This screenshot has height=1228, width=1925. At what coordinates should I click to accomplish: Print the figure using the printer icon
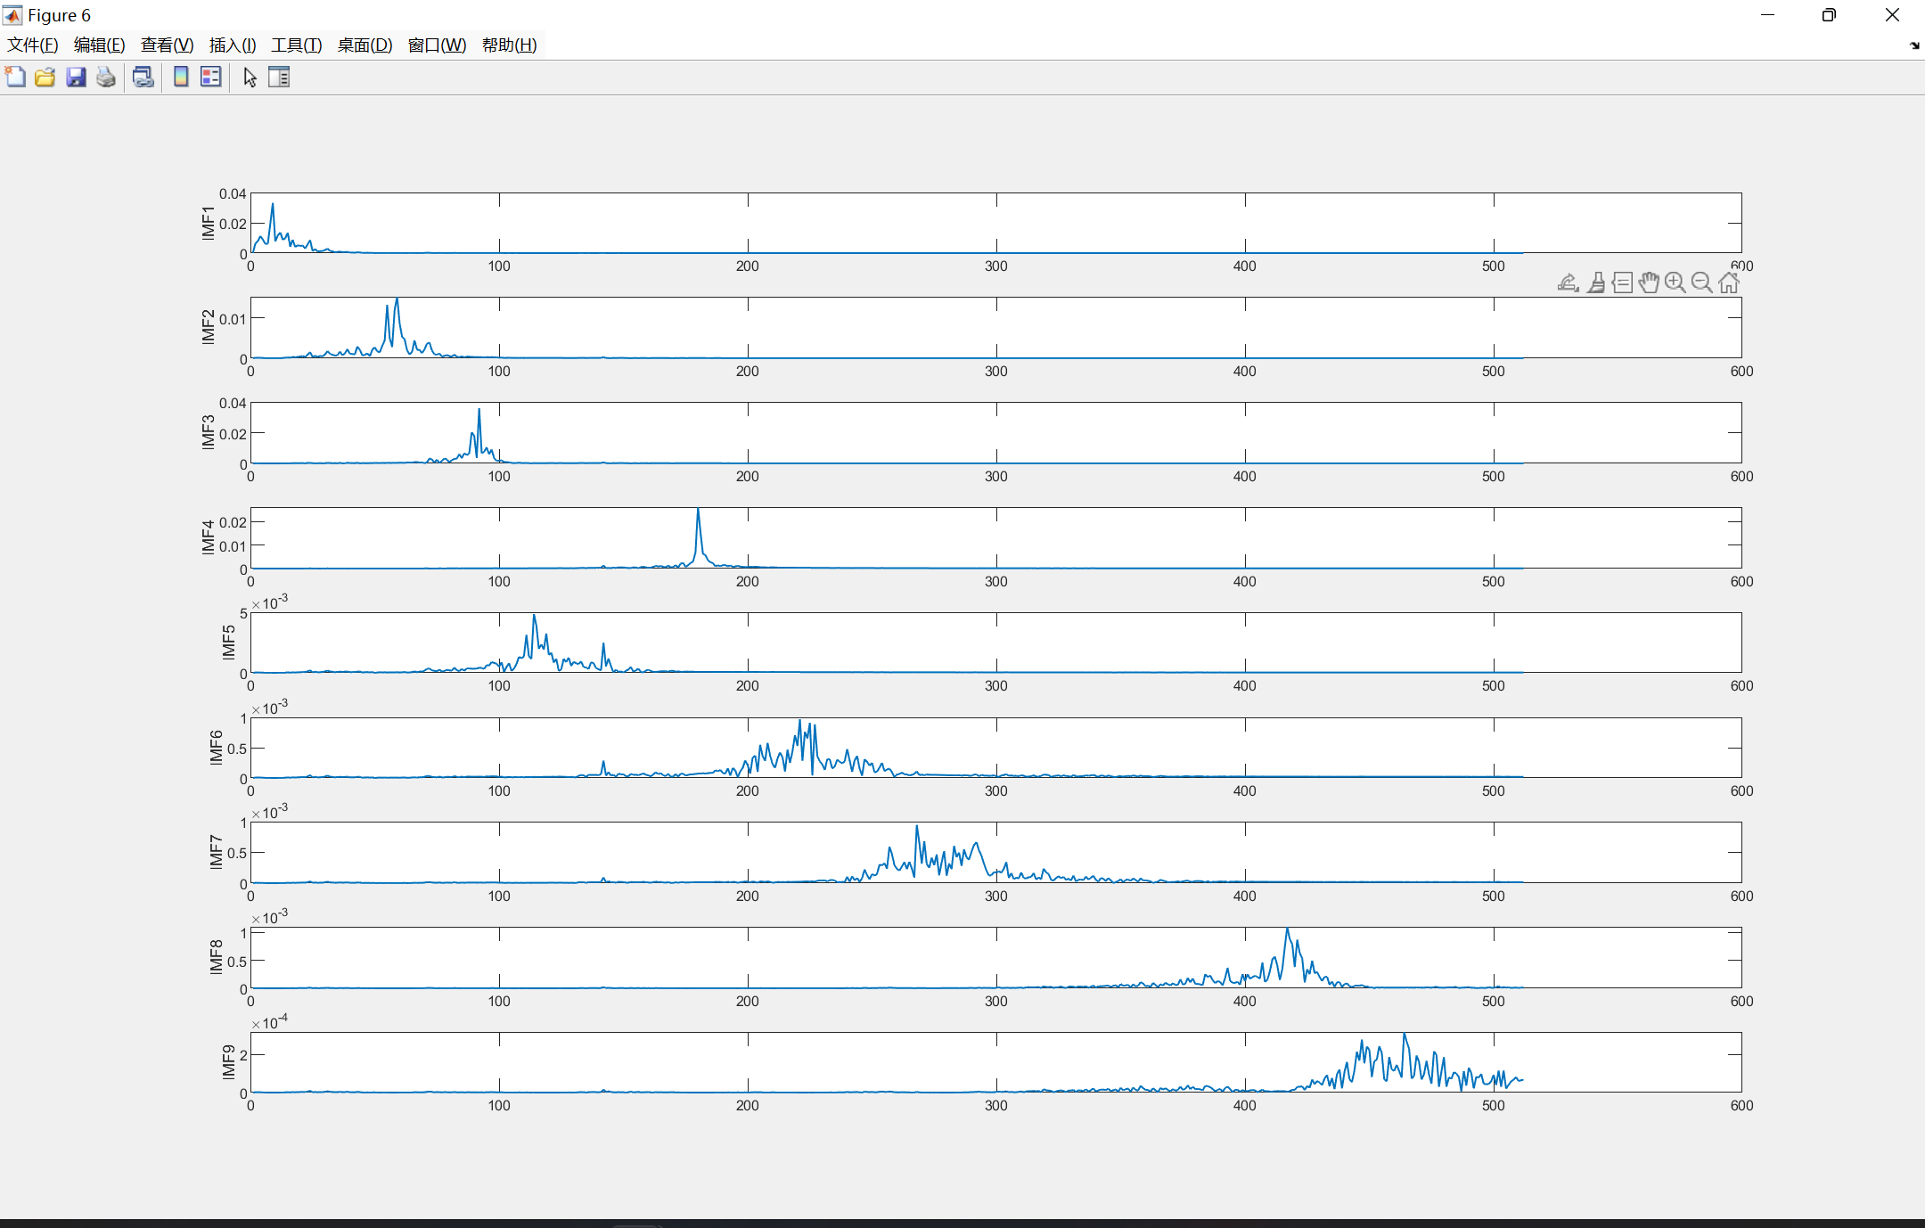[106, 78]
